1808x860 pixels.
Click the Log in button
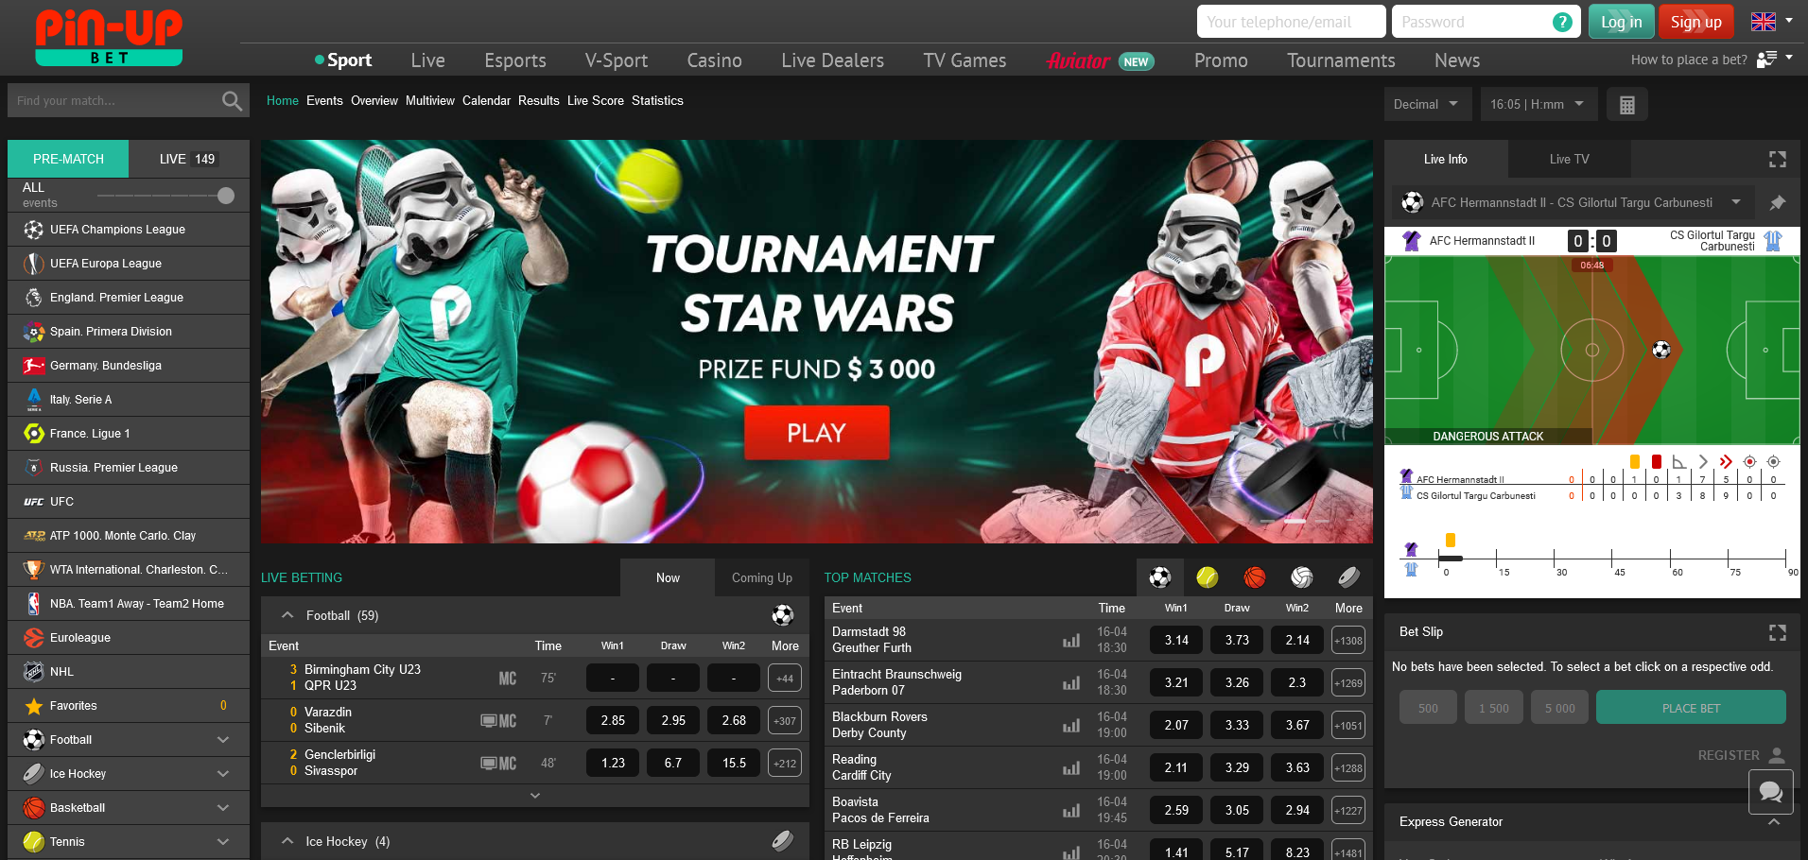click(1622, 22)
